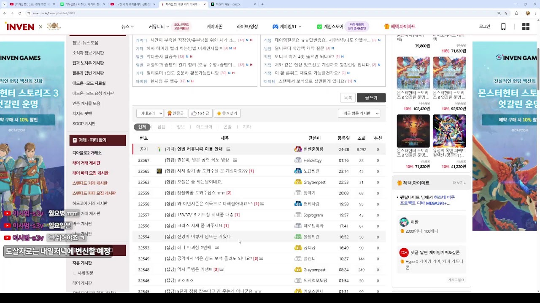The image size is (540, 303).
Task: Bookmark this page with the star icon
Action: click(x=506, y=13)
